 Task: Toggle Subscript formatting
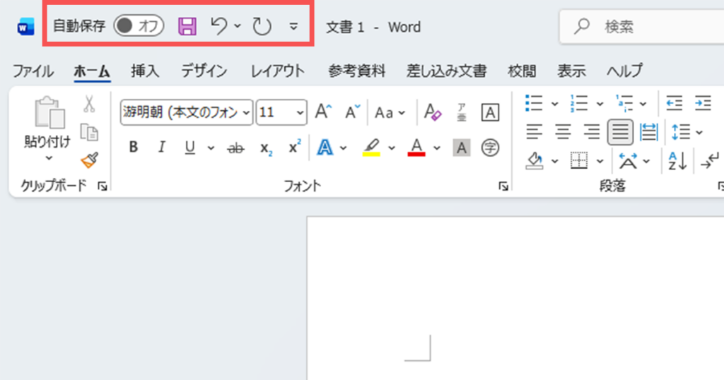point(266,148)
